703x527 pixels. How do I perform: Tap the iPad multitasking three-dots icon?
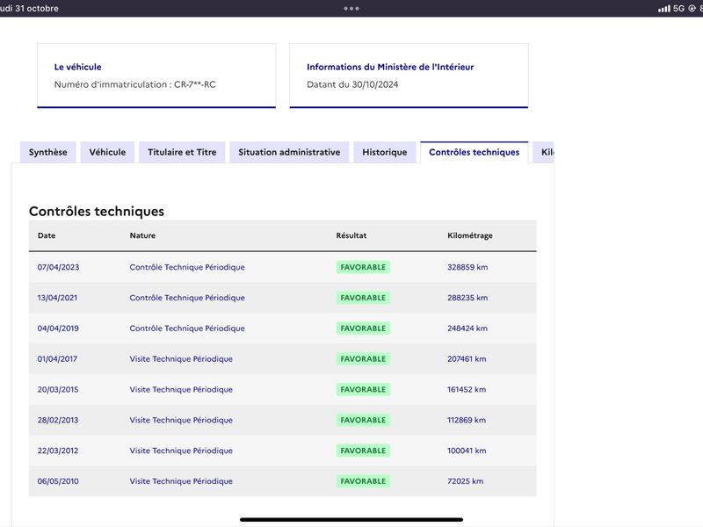pos(351,9)
